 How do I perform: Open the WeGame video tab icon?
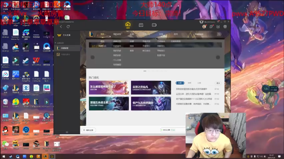tap(154, 25)
